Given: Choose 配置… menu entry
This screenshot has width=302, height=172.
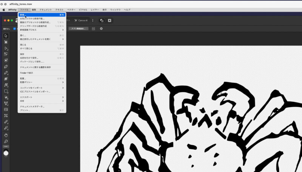Looking at the screenshot, I should click(x=42, y=79).
